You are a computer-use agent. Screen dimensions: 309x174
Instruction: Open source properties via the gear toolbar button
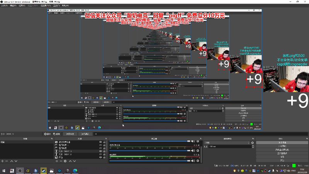47,134
